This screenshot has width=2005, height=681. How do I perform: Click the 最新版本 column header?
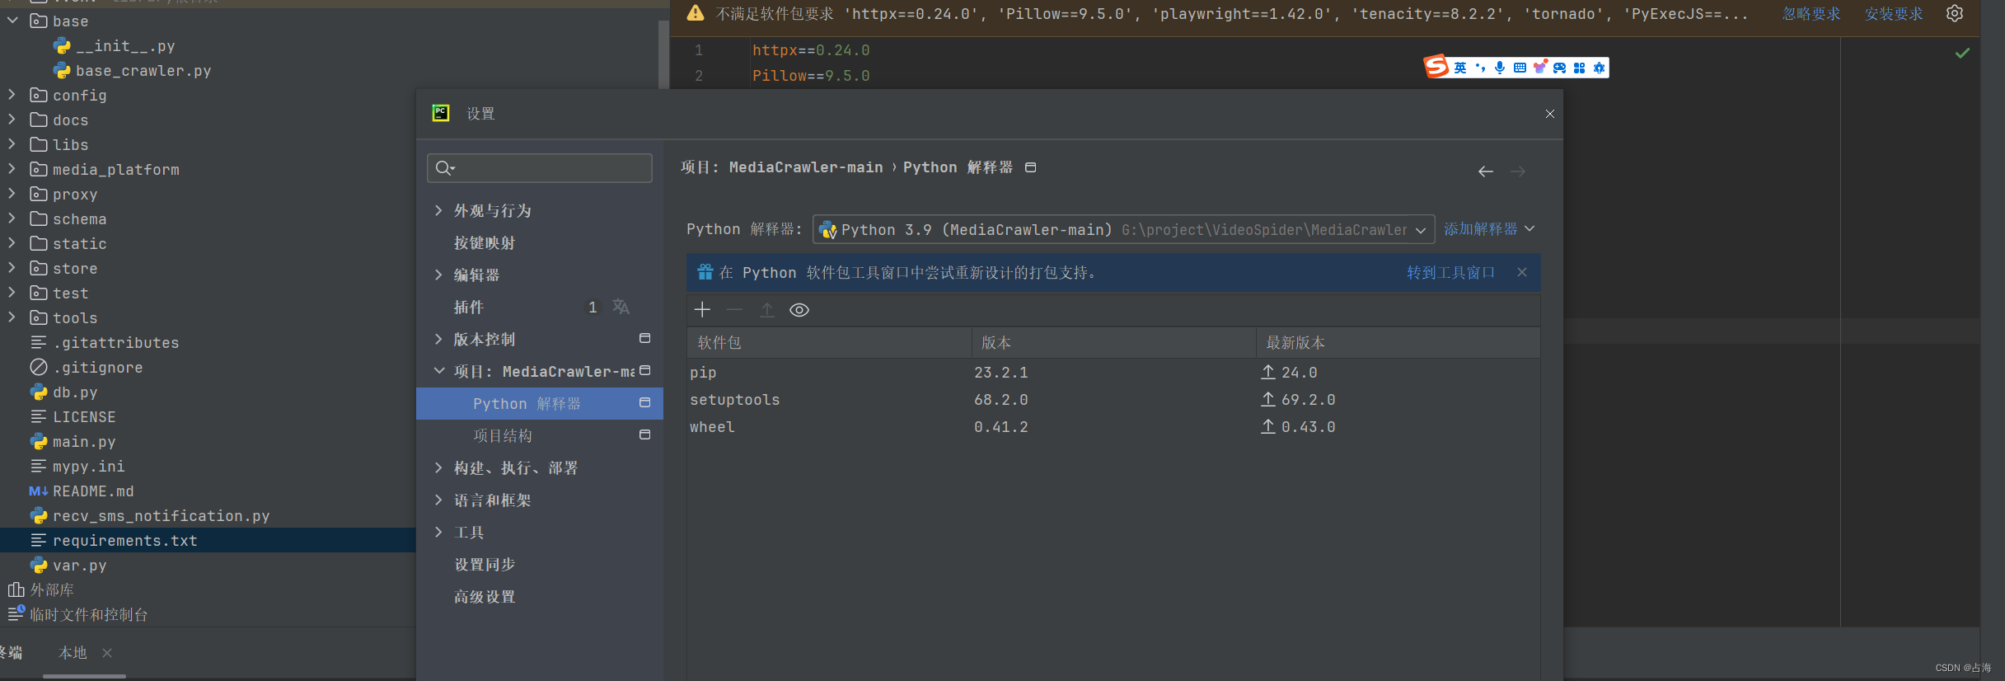[x=1398, y=342]
